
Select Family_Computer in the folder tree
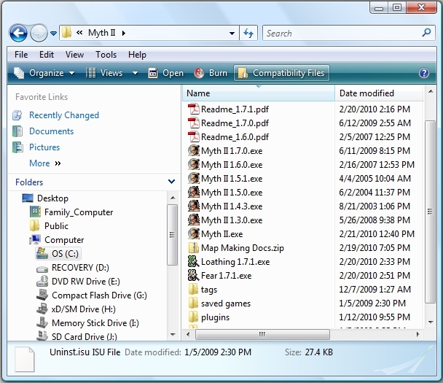tap(79, 212)
